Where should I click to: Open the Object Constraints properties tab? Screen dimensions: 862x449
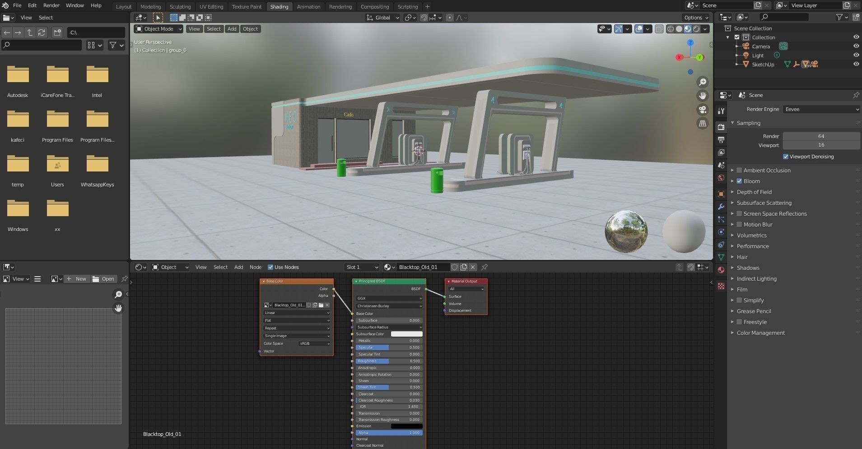point(721,245)
